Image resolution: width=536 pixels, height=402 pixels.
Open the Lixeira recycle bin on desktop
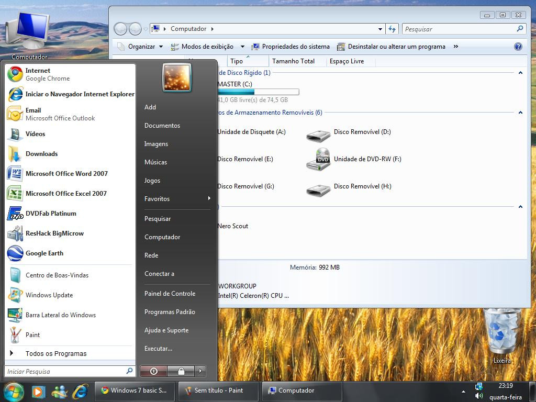click(x=502, y=336)
